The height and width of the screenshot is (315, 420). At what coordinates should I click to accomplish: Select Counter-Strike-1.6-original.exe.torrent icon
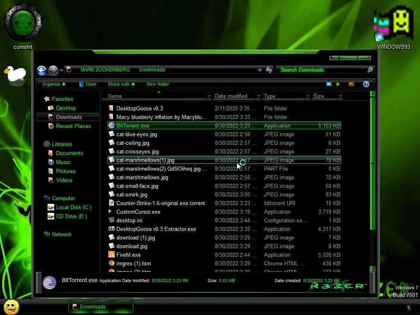(x=112, y=203)
